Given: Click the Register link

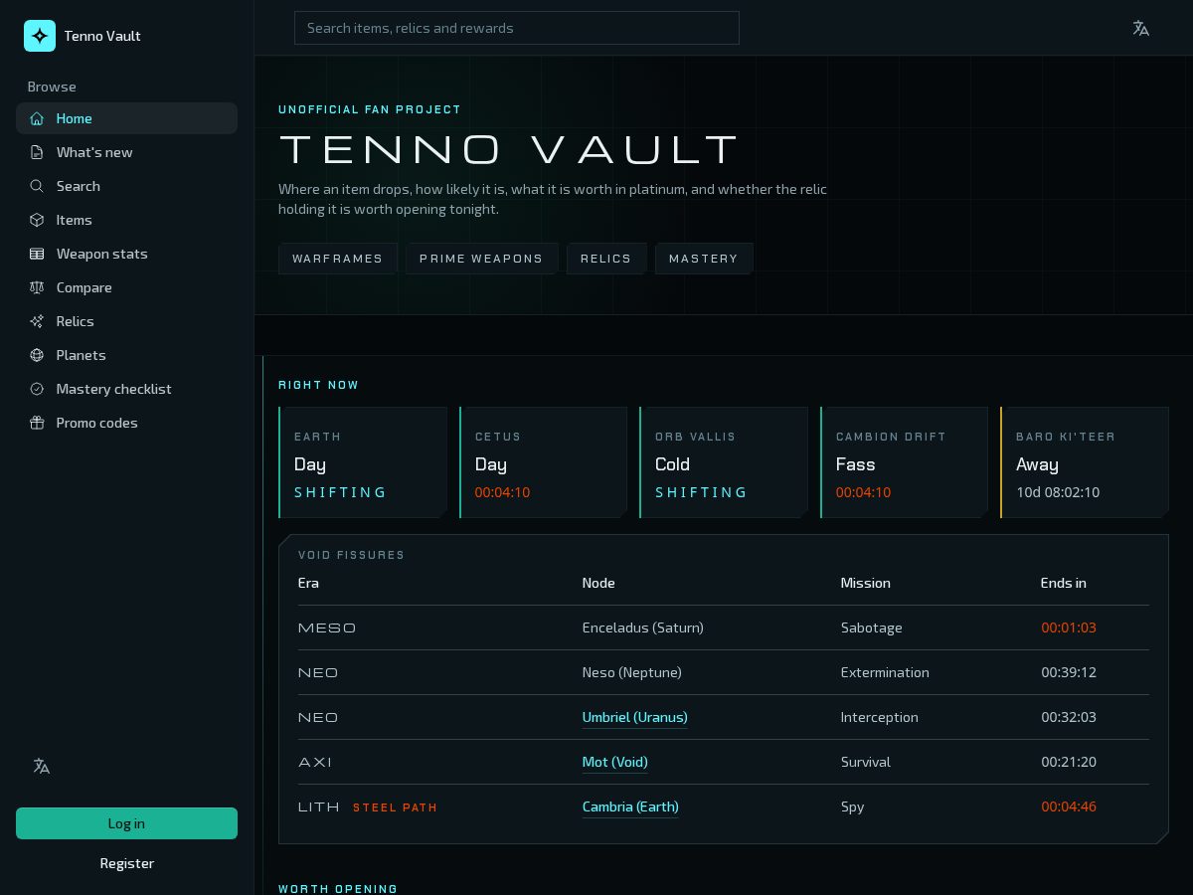Looking at the screenshot, I should tap(126, 863).
